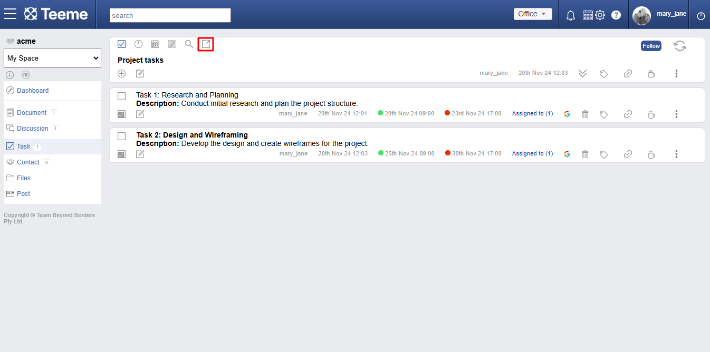Image resolution: width=710 pixels, height=352 pixels.
Task: Click mary_jane profile avatar
Action: click(641, 16)
